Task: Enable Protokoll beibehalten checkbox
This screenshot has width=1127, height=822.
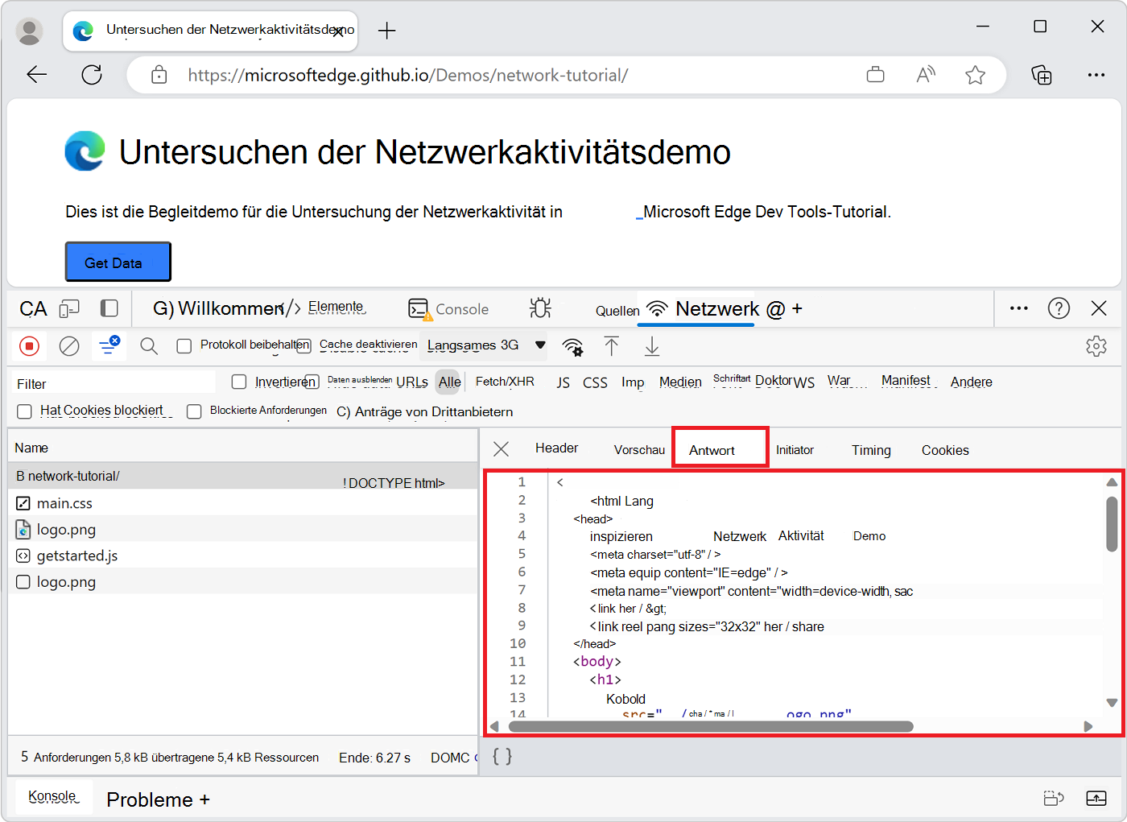Action: (x=184, y=346)
